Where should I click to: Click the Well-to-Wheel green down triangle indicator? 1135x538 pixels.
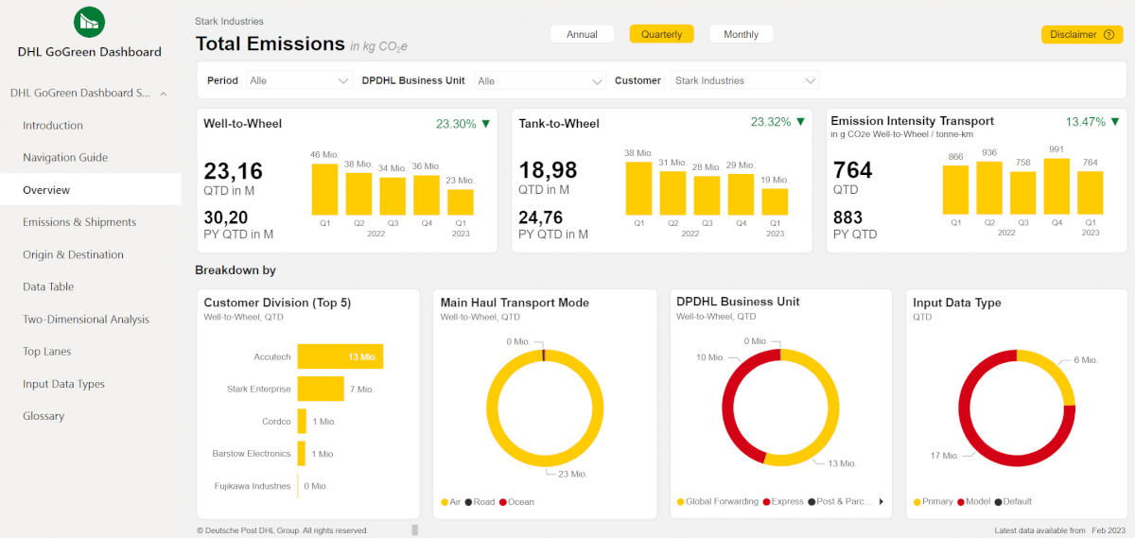(x=486, y=124)
